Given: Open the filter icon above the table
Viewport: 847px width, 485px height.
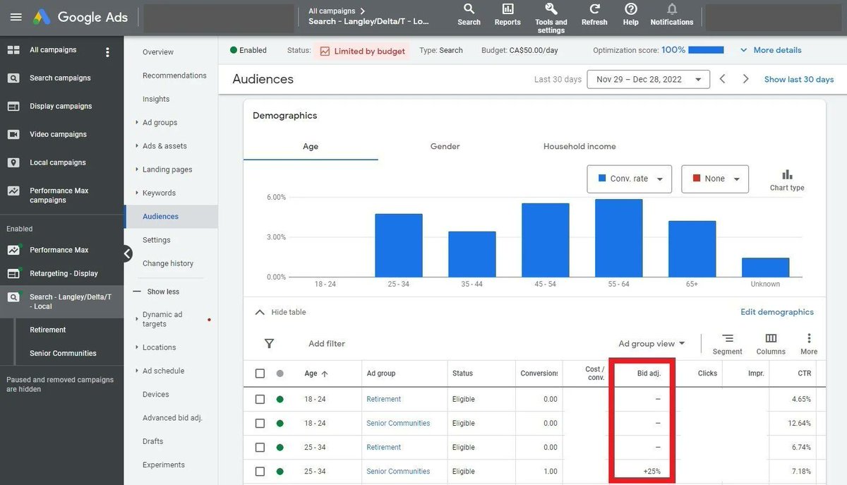Looking at the screenshot, I should point(269,343).
